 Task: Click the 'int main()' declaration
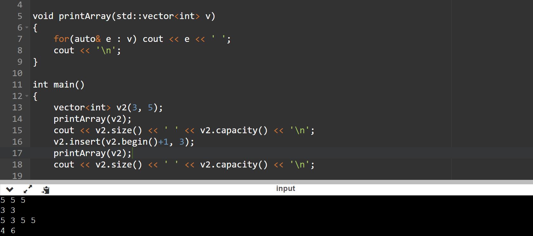[59, 85]
